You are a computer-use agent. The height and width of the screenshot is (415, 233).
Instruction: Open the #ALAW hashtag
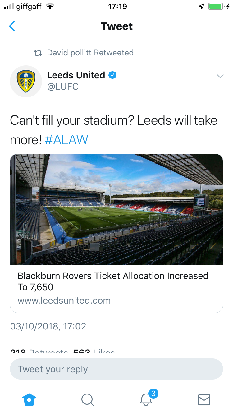[x=66, y=140]
